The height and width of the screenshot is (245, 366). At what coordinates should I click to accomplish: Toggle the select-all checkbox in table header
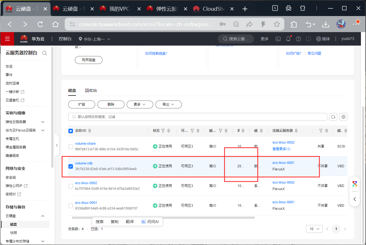pos(71,131)
